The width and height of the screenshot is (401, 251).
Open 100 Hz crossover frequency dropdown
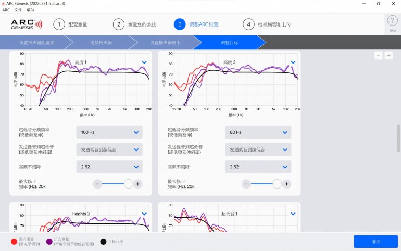pos(109,132)
